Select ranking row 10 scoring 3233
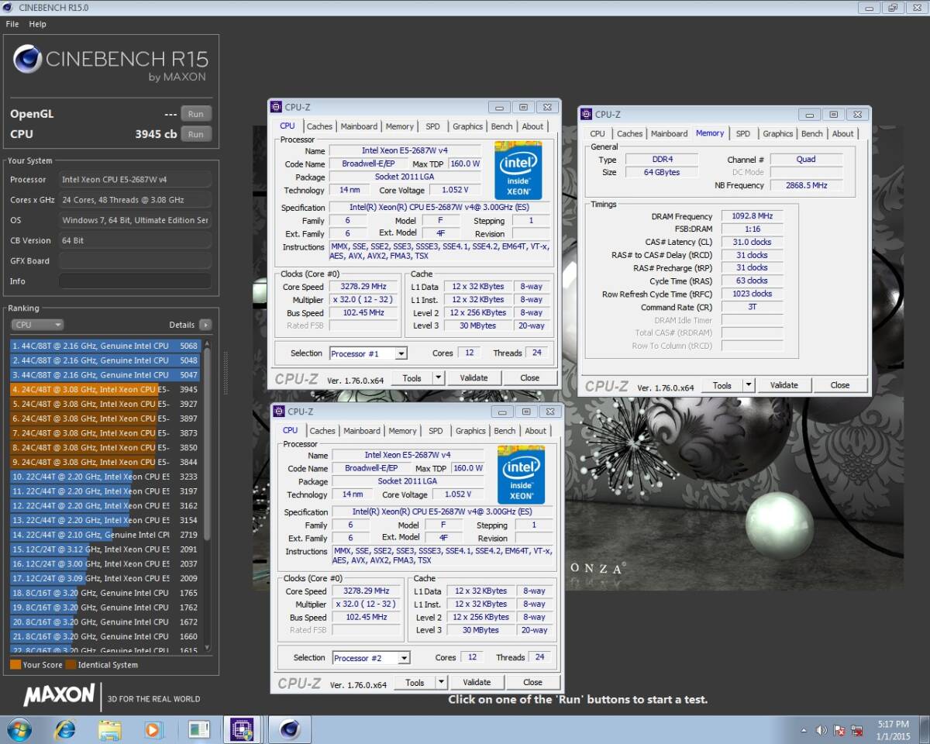The width and height of the screenshot is (930, 744). pos(106,477)
